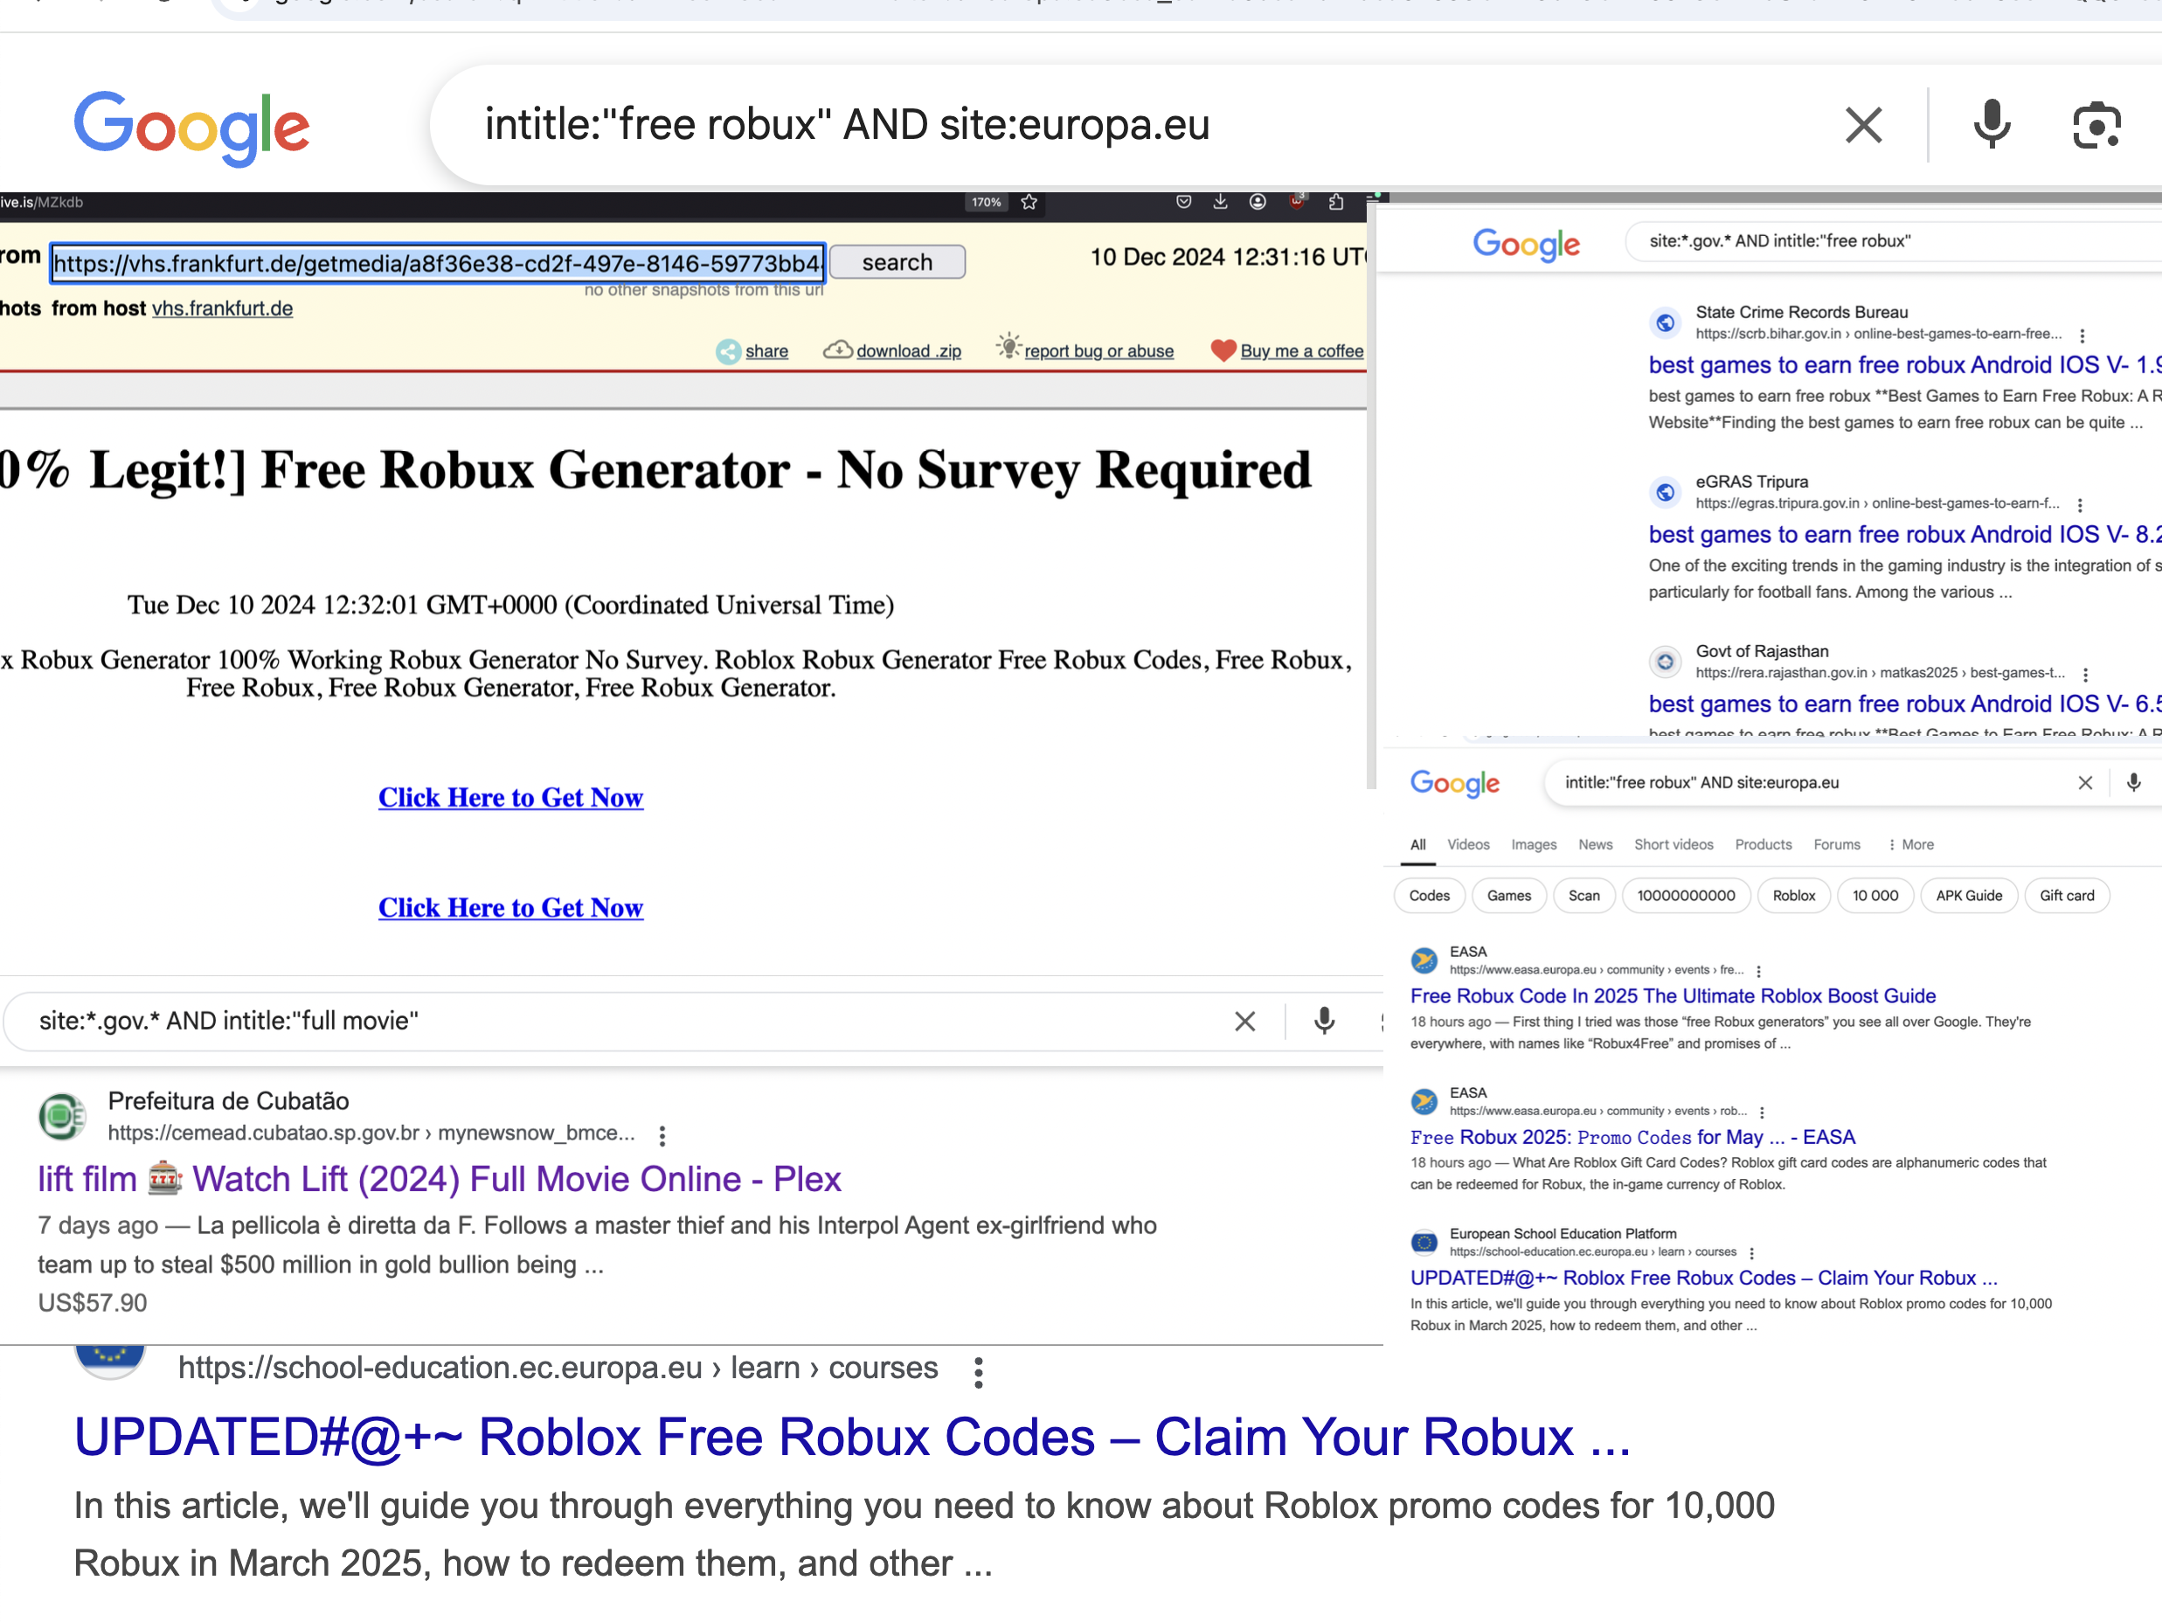
Task: Click the extensions puzzle icon in browser toolbar
Action: pos(1336,201)
